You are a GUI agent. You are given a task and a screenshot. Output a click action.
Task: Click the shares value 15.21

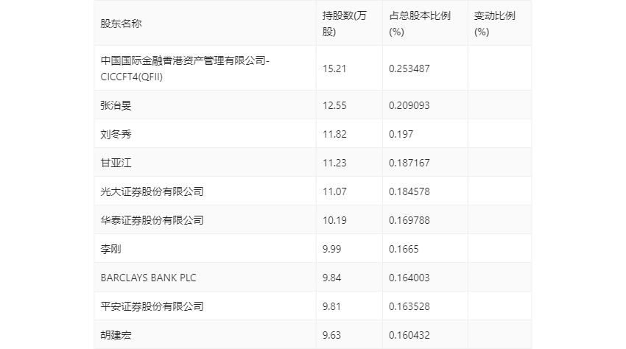(334, 68)
